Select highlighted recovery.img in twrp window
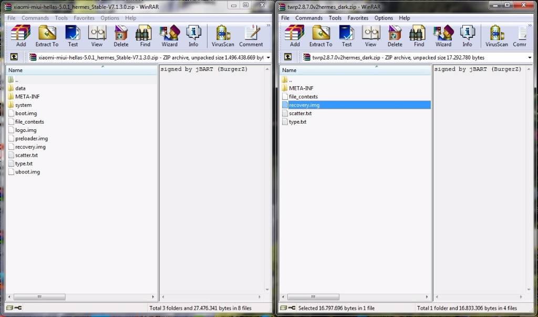Screen dimensions: 538x317 (356, 105)
